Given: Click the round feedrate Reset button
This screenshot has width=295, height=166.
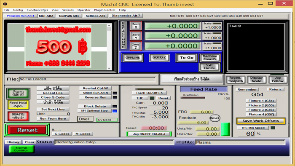Looking at the screenshot, I should pos(215,118).
